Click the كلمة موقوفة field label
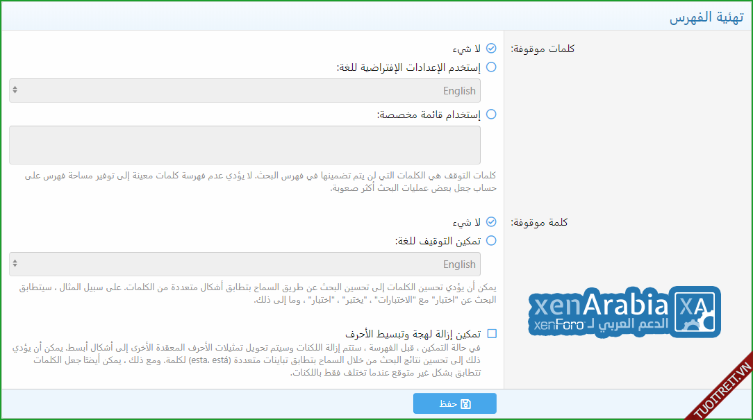753x420 pixels. [x=539, y=222]
